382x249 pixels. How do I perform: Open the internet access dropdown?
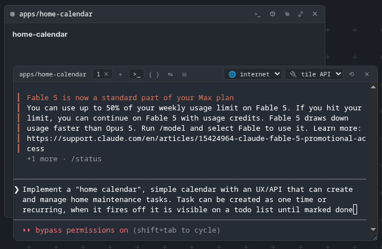(x=253, y=74)
